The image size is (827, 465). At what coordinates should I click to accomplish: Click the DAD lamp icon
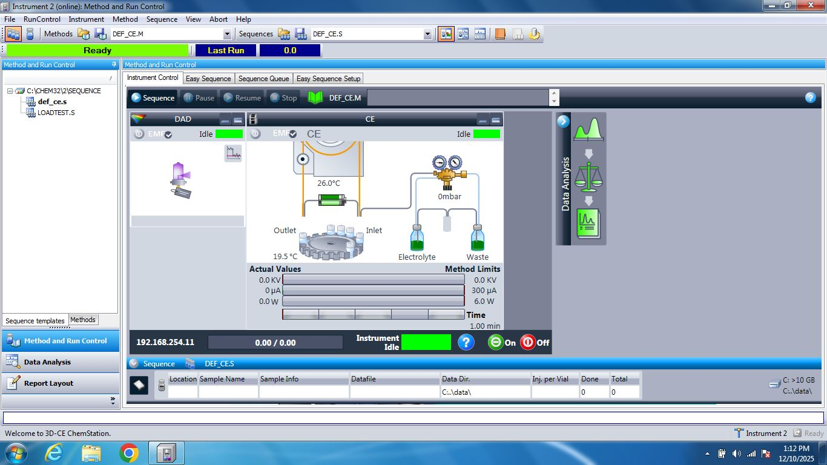click(180, 179)
